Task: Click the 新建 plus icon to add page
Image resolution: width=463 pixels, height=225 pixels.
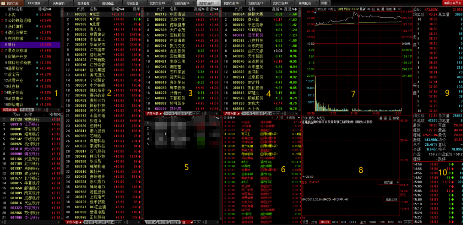Action: tap(329, 3)
